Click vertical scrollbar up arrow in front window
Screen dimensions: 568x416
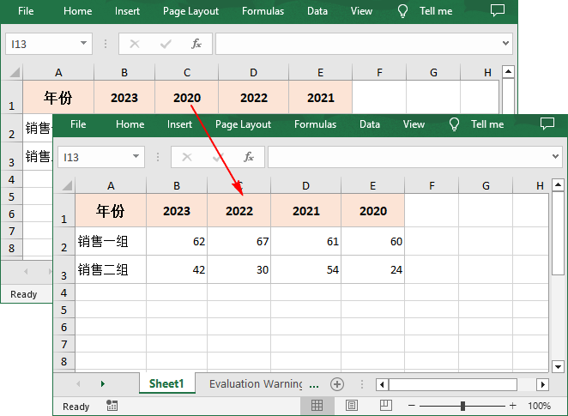point(558,185)
